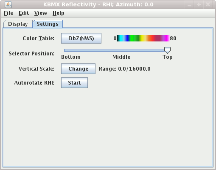Open the View menu
The width and height of the screenshot is (216, 170).
41,13
